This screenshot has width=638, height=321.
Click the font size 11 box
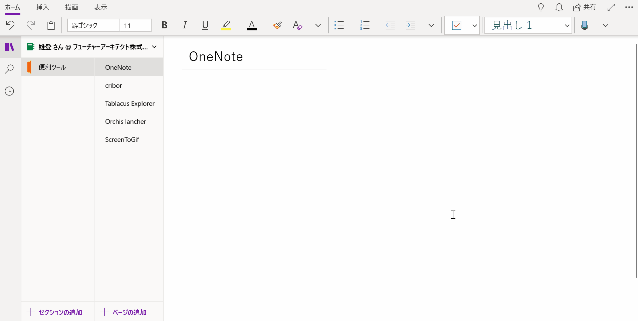136,25
